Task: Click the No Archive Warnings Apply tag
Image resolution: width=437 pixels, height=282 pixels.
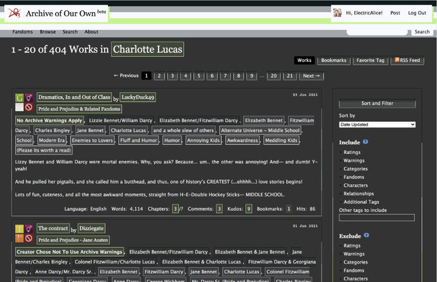Action: pyautogui.click(x=50, y=120)
